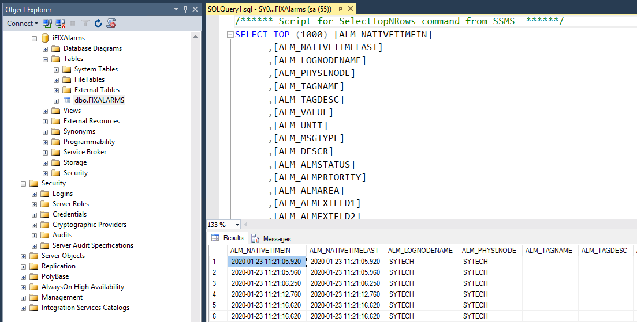Image resolution: width=637 pixels, height=322 pixels.
Task: Switch to the Messages tab
Action: click(x=271, y=238)
